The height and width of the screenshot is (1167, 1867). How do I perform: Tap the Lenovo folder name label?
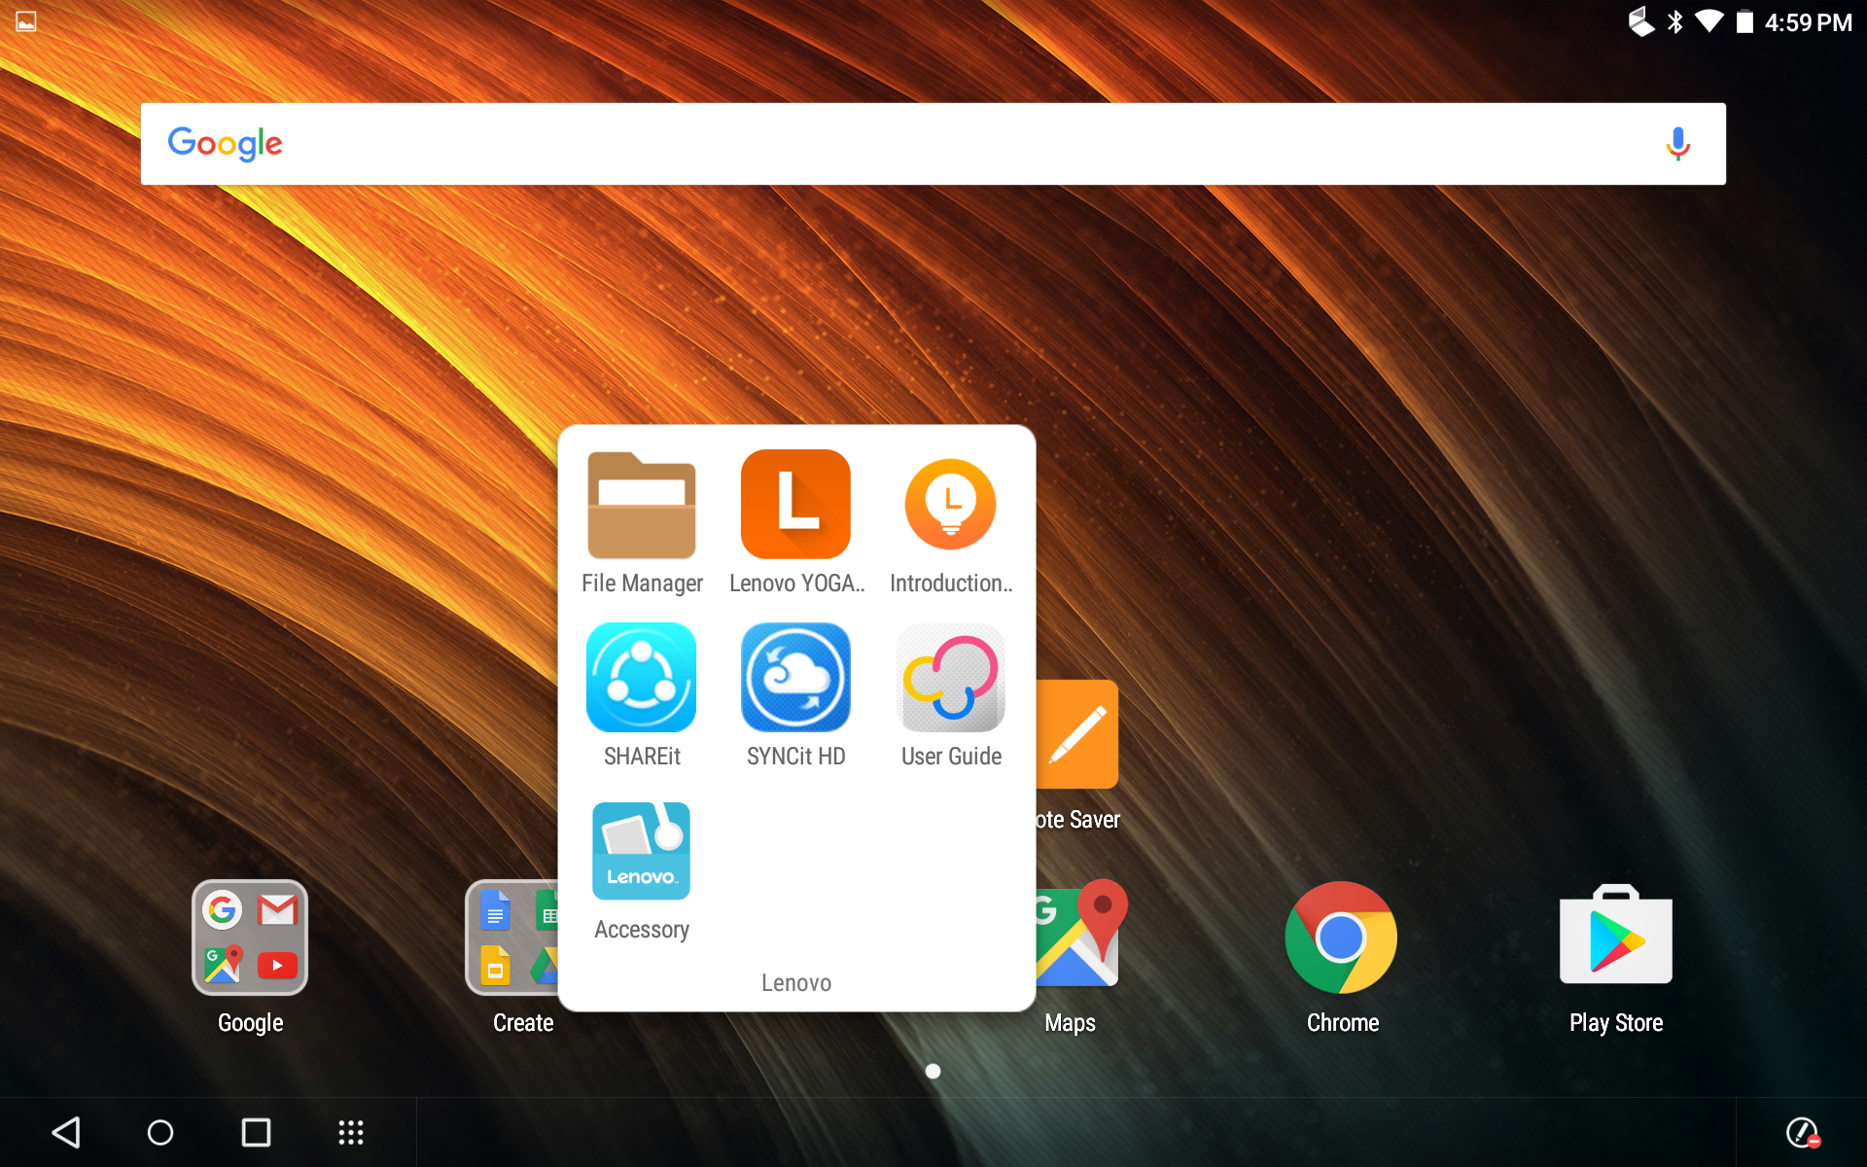coord(796,983)
